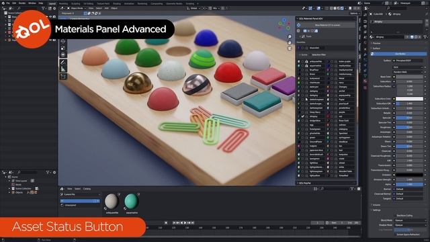The width and height of the screenshot is (430, 242).
Task: Open viewport Options button
Action: point(354,13)
